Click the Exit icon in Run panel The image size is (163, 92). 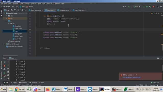click(5, 76)
